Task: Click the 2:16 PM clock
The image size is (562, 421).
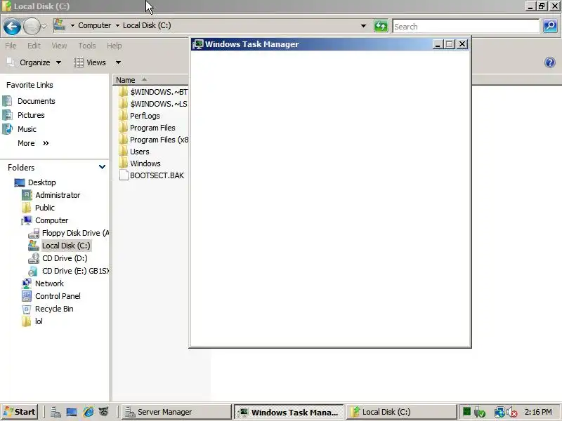Action: coord(538,412)
